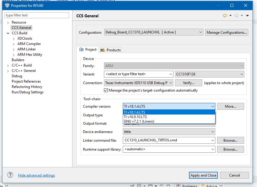
Task: Toggle manage target-configuration automatically checkbox
Action: tap(106, 90)
